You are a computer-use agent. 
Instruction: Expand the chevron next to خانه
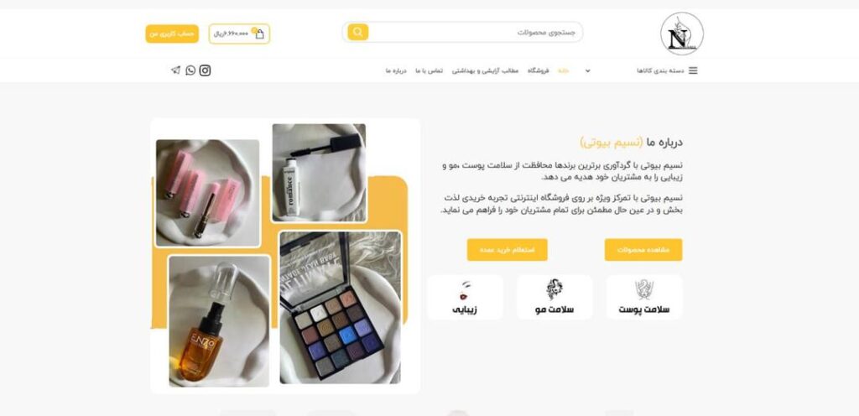click(588, 70)
